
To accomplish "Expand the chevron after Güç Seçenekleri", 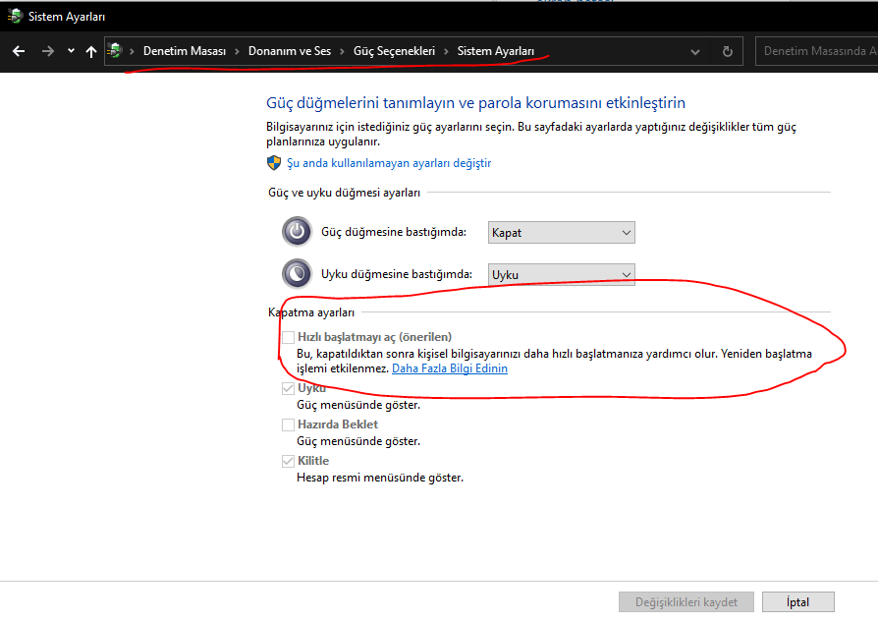I will coord(446,51).
